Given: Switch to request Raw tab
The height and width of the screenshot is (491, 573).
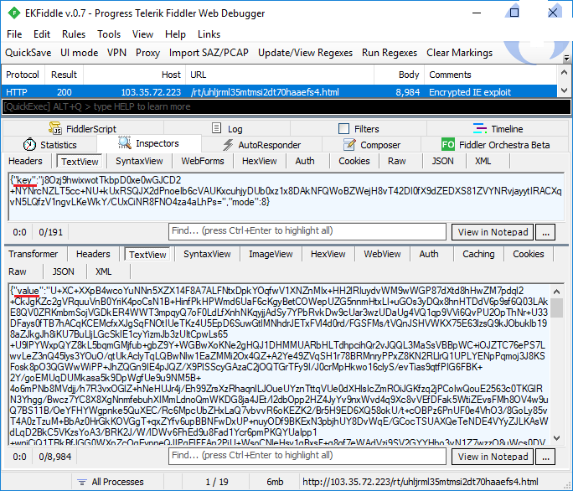Looking at the screenshot, I should tap(396, 161).
